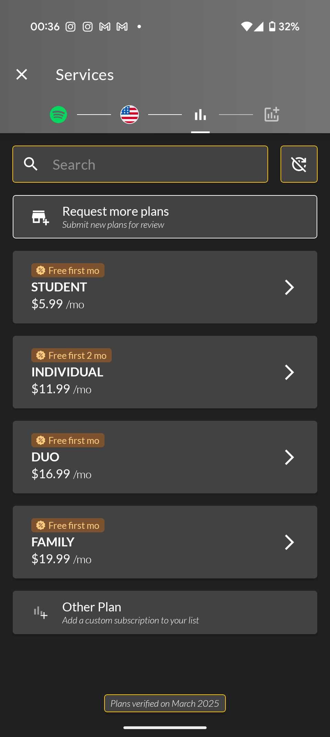Add a custom subscription via Other Plan
The height and width of the screenshot is (737, 330).
(165, 612)
